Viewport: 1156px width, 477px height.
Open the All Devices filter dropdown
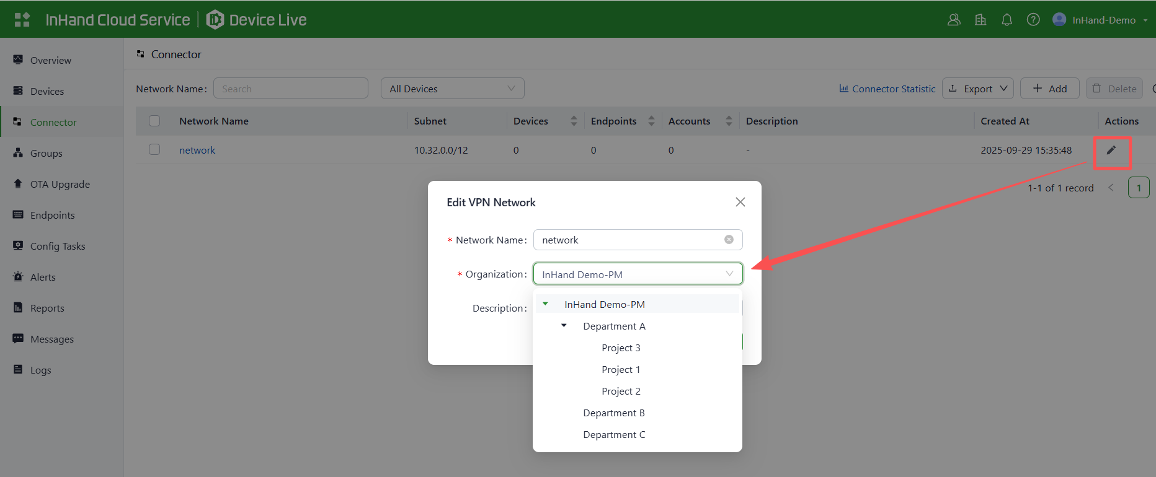coord(452,89)
